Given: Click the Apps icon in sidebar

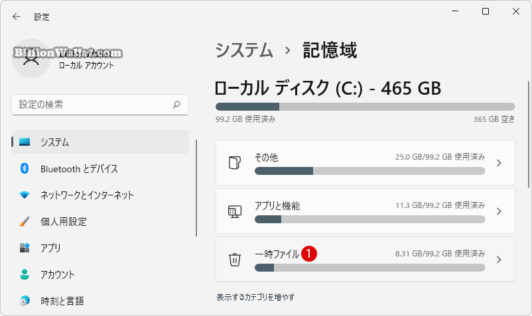Looking at the screenshot, I should (25, 248).
